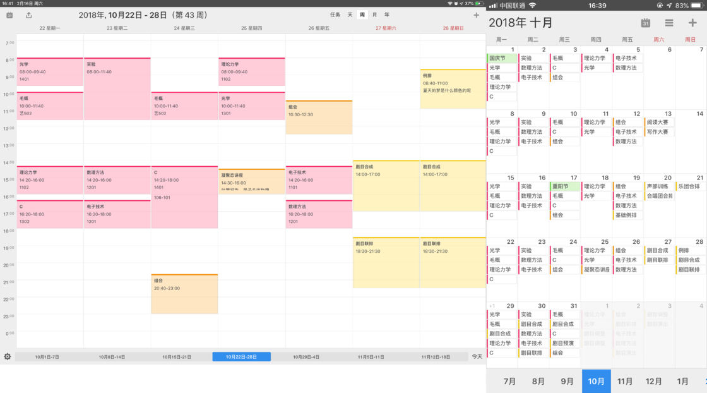Select 12月 in month strip
This screenshot has width=707, height=393.
(x=654, y=381)
